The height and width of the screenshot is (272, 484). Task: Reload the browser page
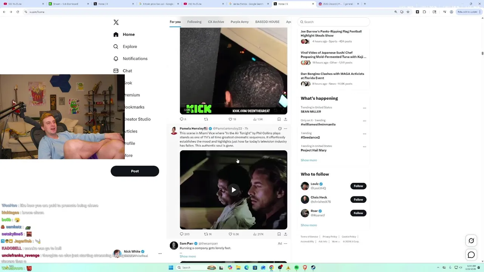(x=17, y=12)
